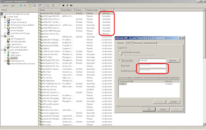Viewport: 206px width, 130px height.
Task: Click the Device Manager tree icon
Action: (8, 30)
